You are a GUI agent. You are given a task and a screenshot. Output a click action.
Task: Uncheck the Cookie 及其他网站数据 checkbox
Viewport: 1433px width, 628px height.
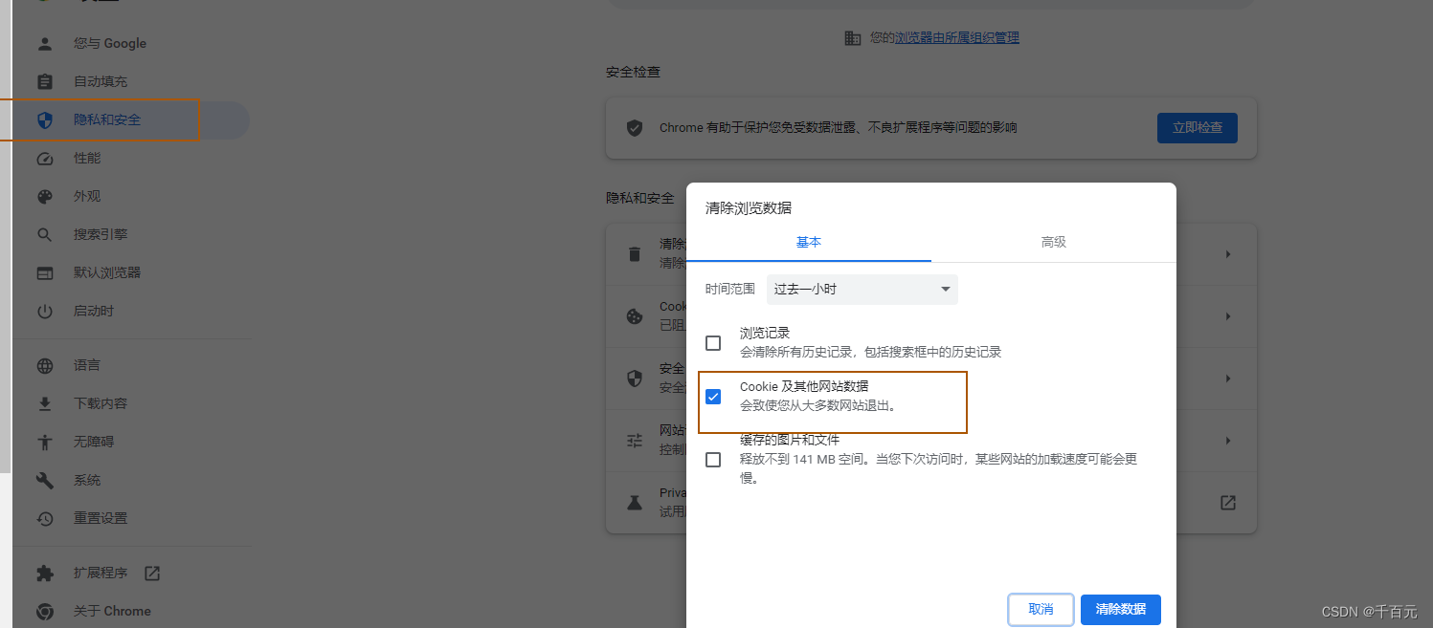pyautogui.click(x=713, y=396)
